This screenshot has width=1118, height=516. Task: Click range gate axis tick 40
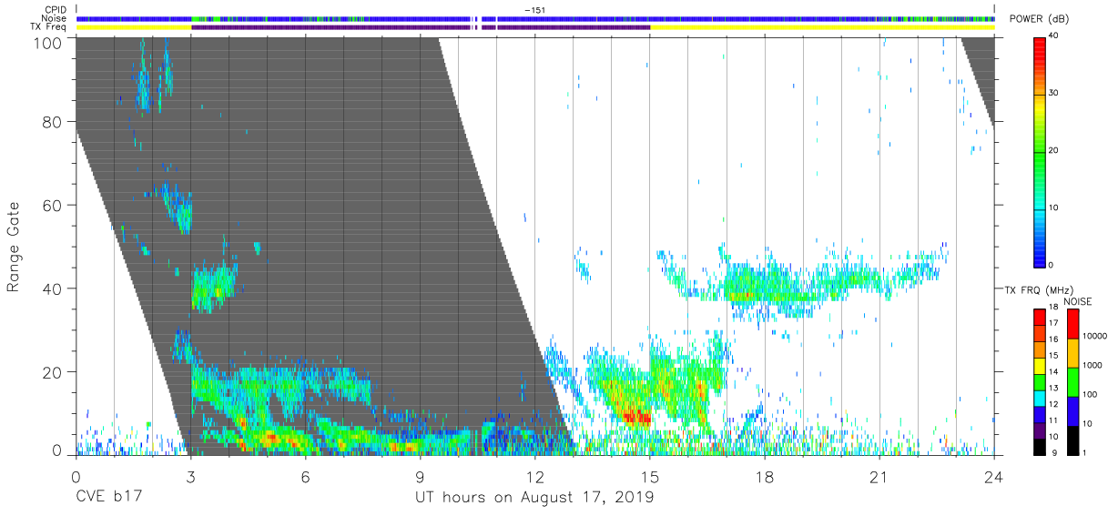point(52,288)
